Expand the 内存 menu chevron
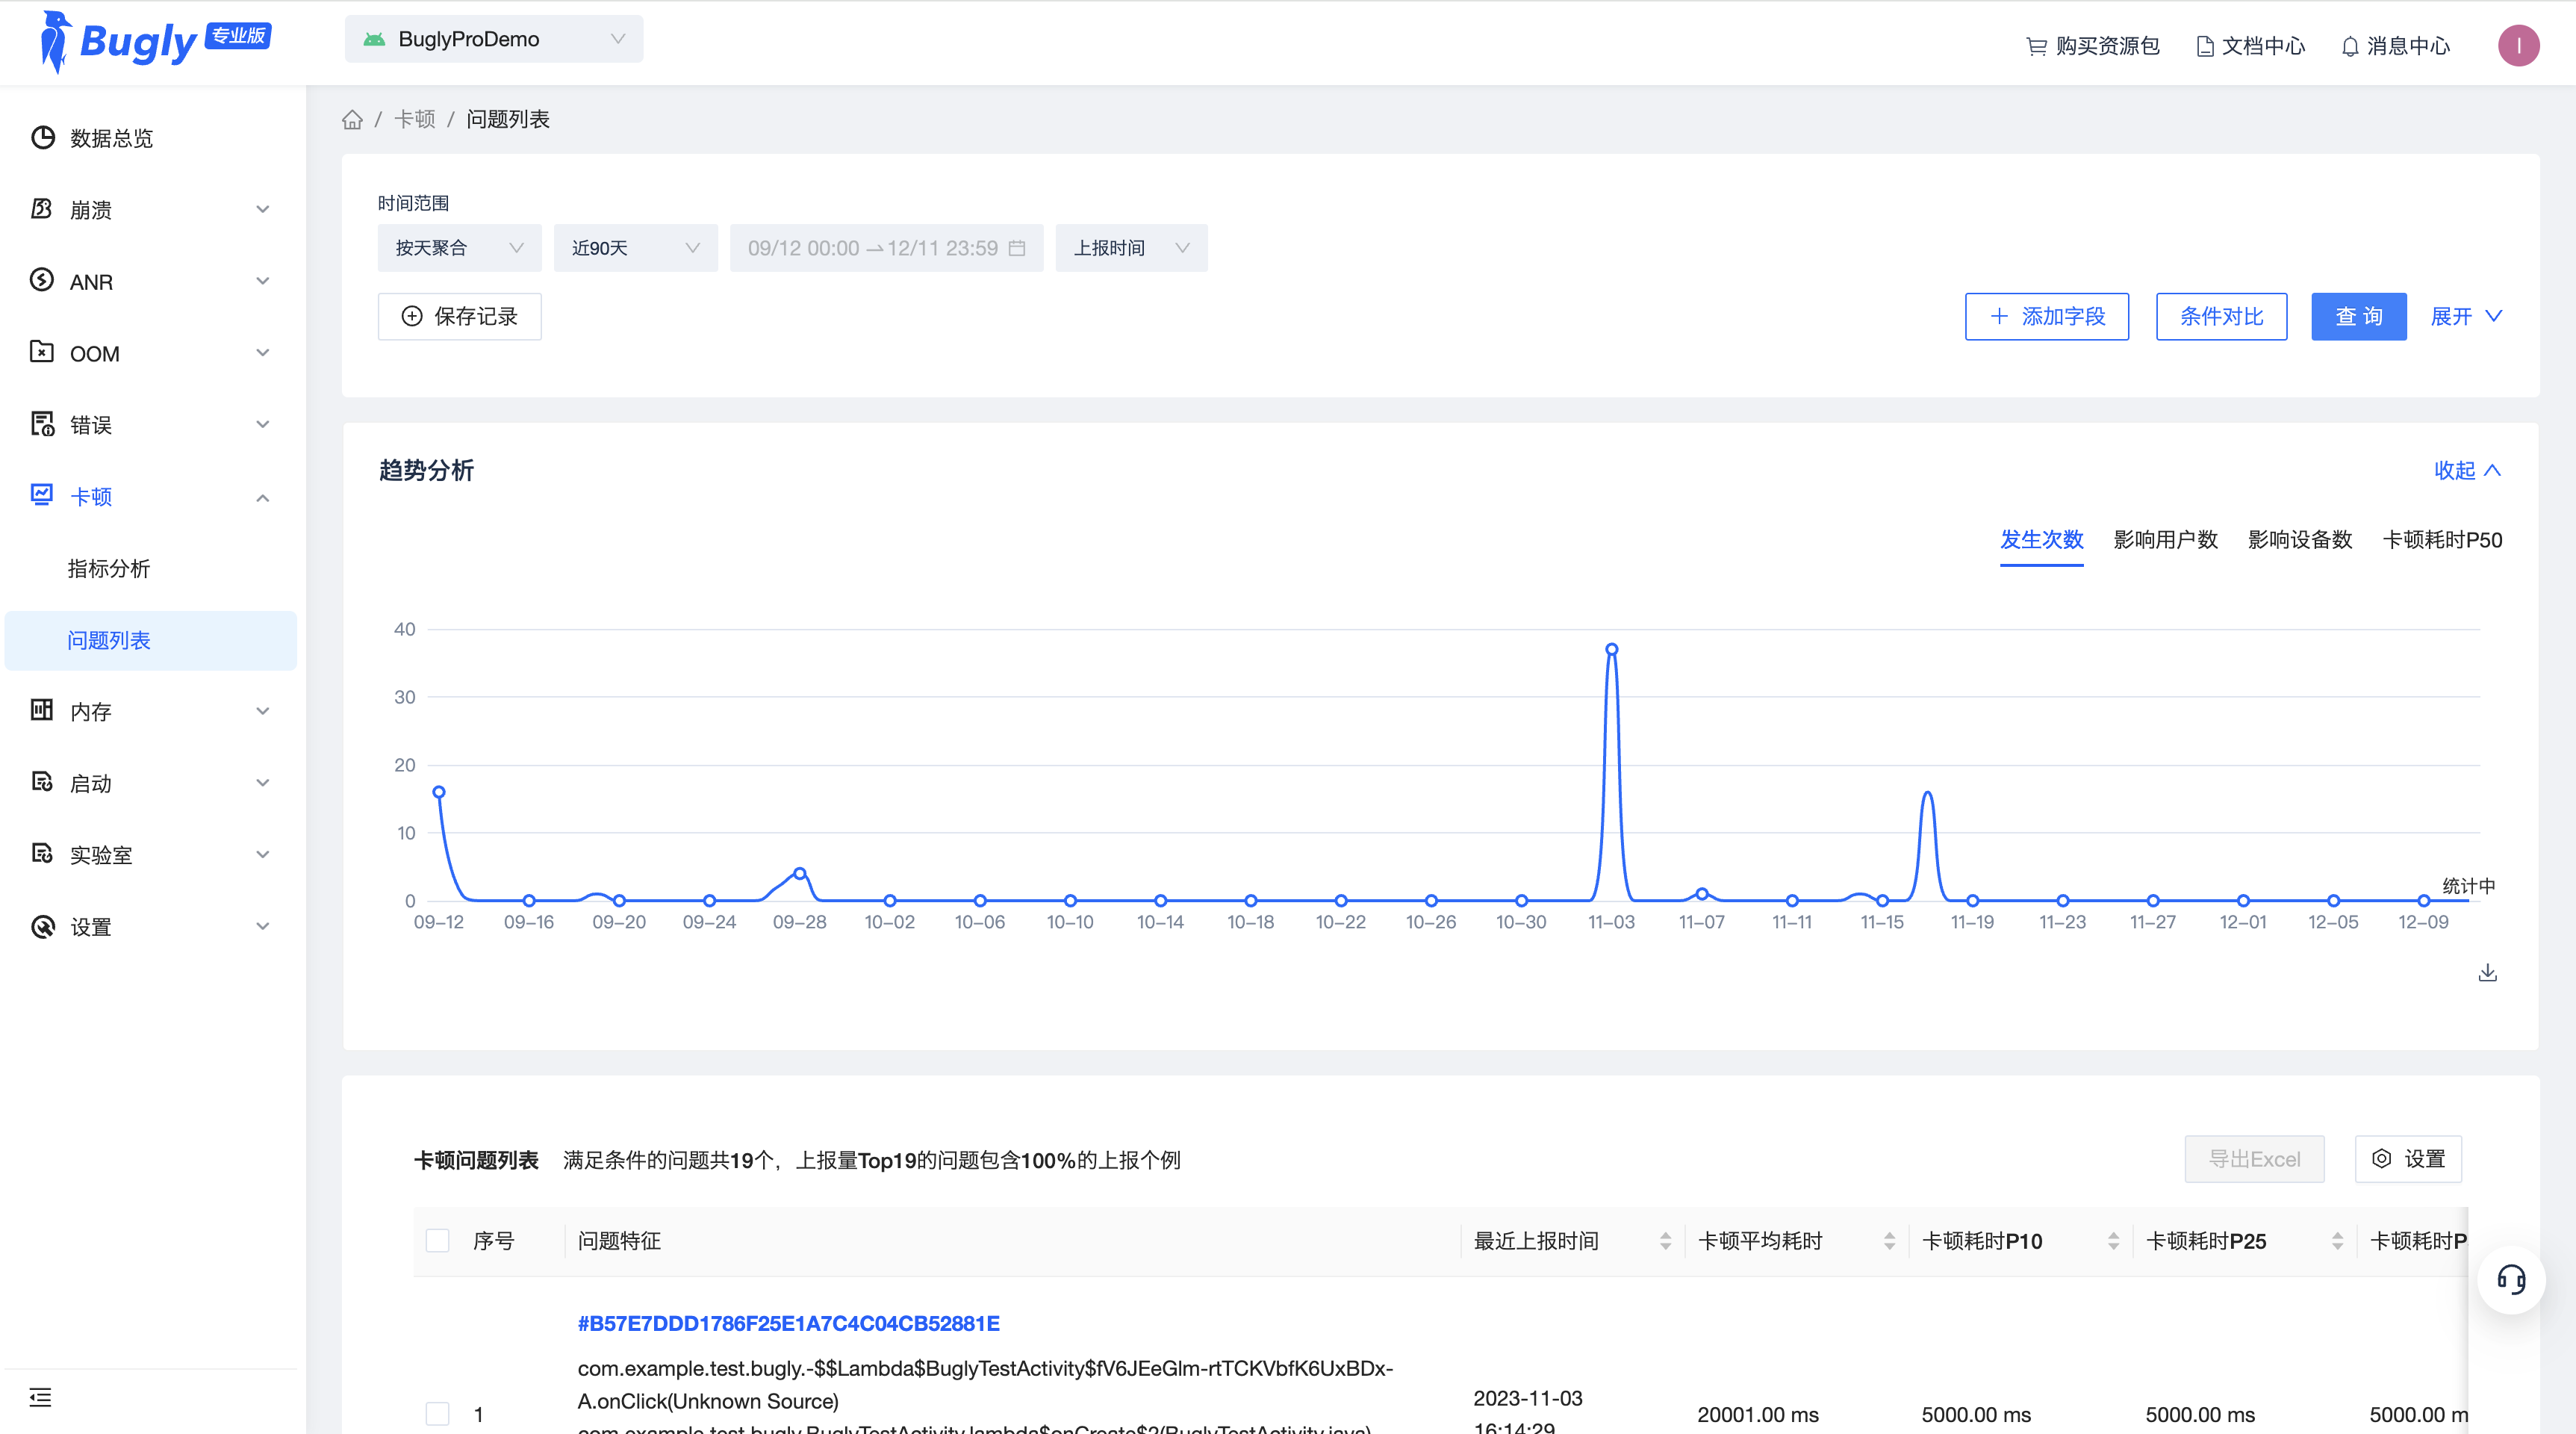Screen dimensions: 2576x1434 pyautogui.click(x=262, y=711)
